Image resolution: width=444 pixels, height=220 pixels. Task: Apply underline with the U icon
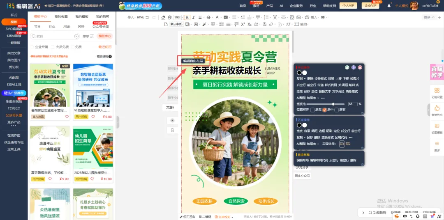click(200, 18)
